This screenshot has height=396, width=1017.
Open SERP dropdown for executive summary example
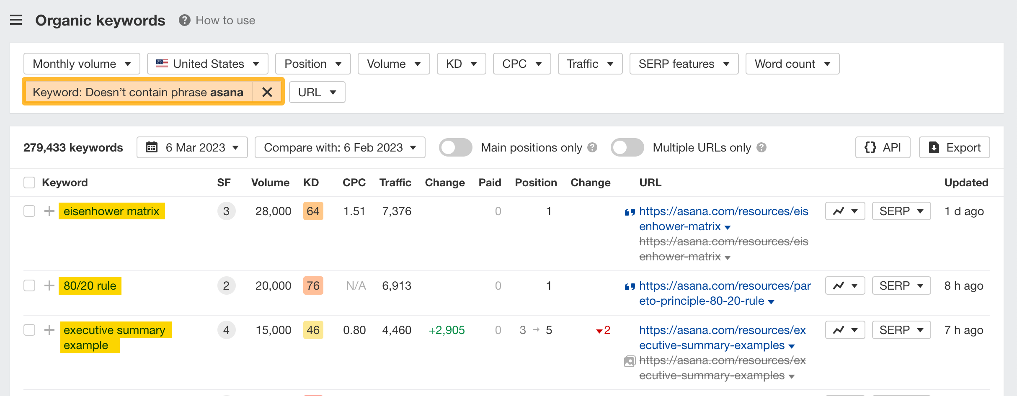(x=901, y=330)
